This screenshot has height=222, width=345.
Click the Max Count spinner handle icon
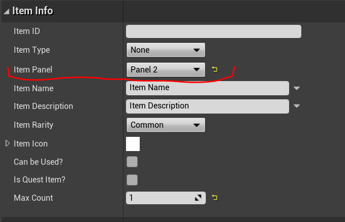pyautogui.click(x=198, y=198)
